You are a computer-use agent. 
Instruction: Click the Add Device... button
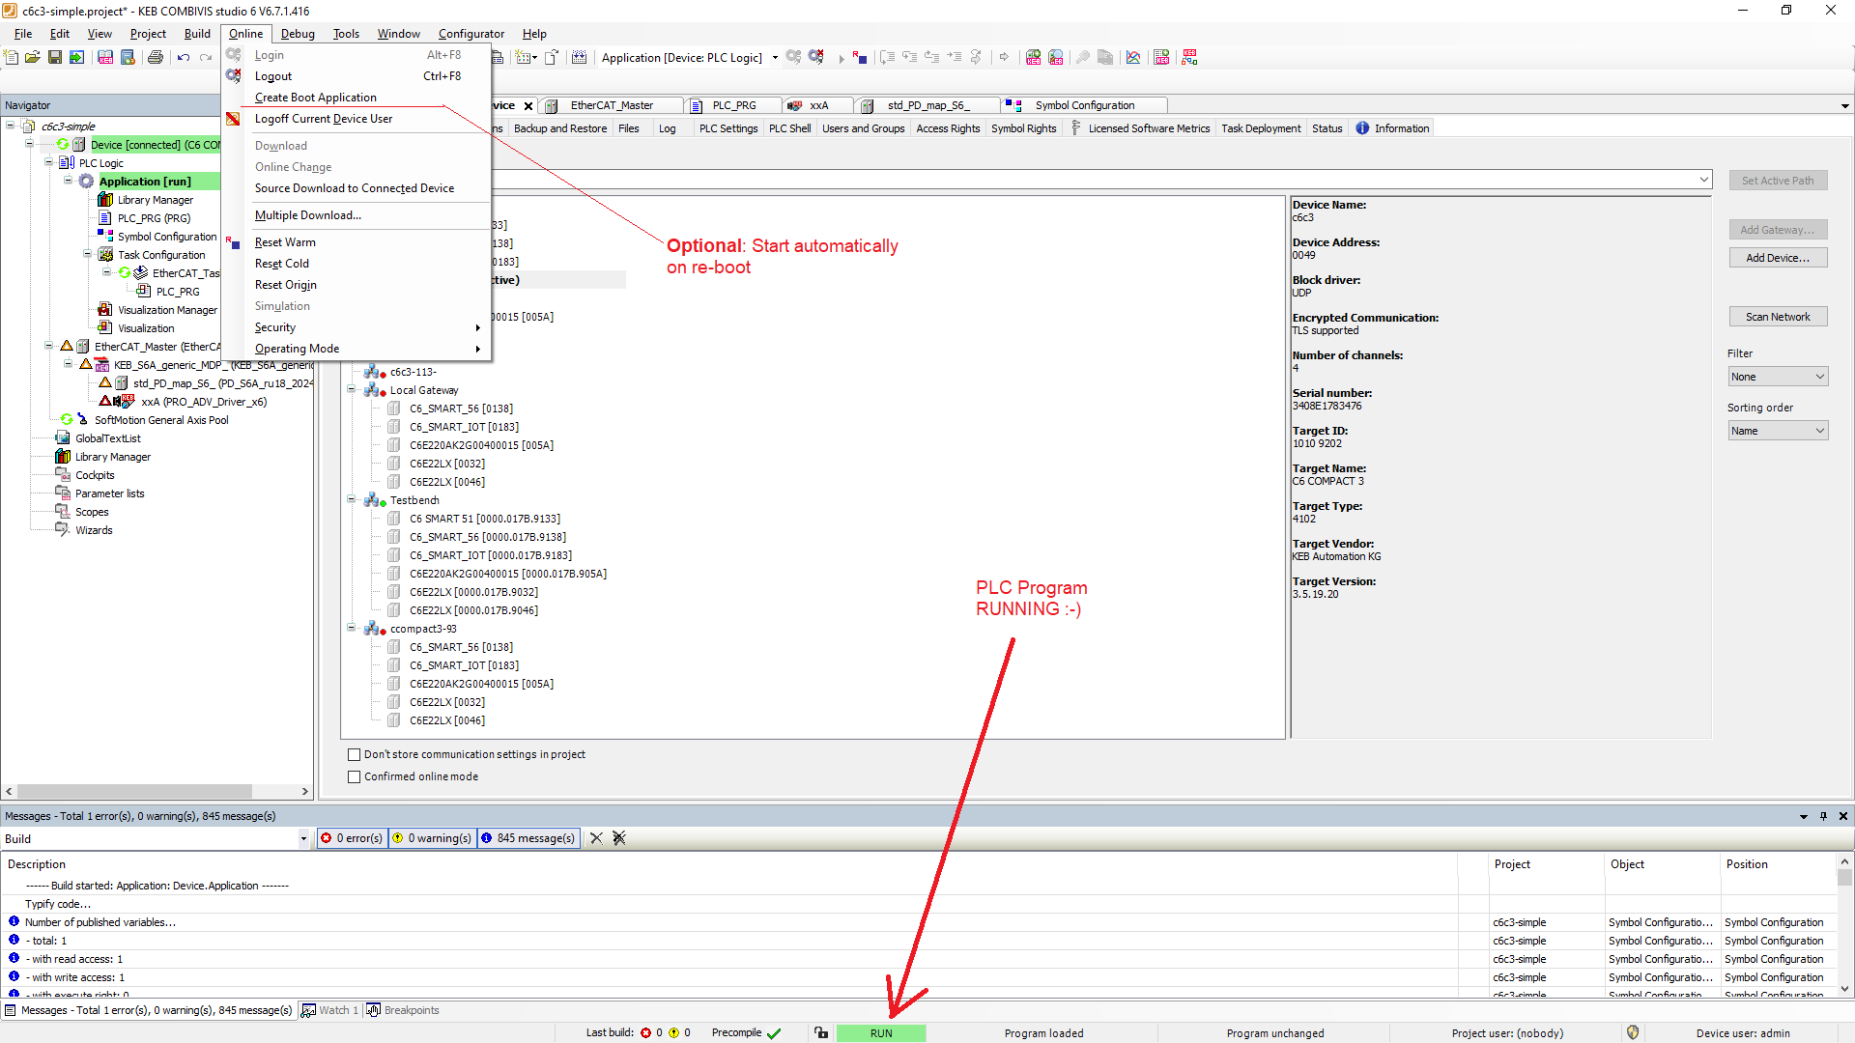pyautogui.click(x=1777, y=258)
